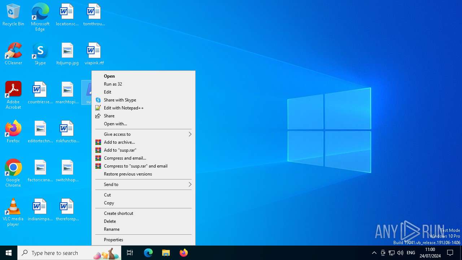Choose Edit in the context menu
462x260 pixels.
[144, 92]
